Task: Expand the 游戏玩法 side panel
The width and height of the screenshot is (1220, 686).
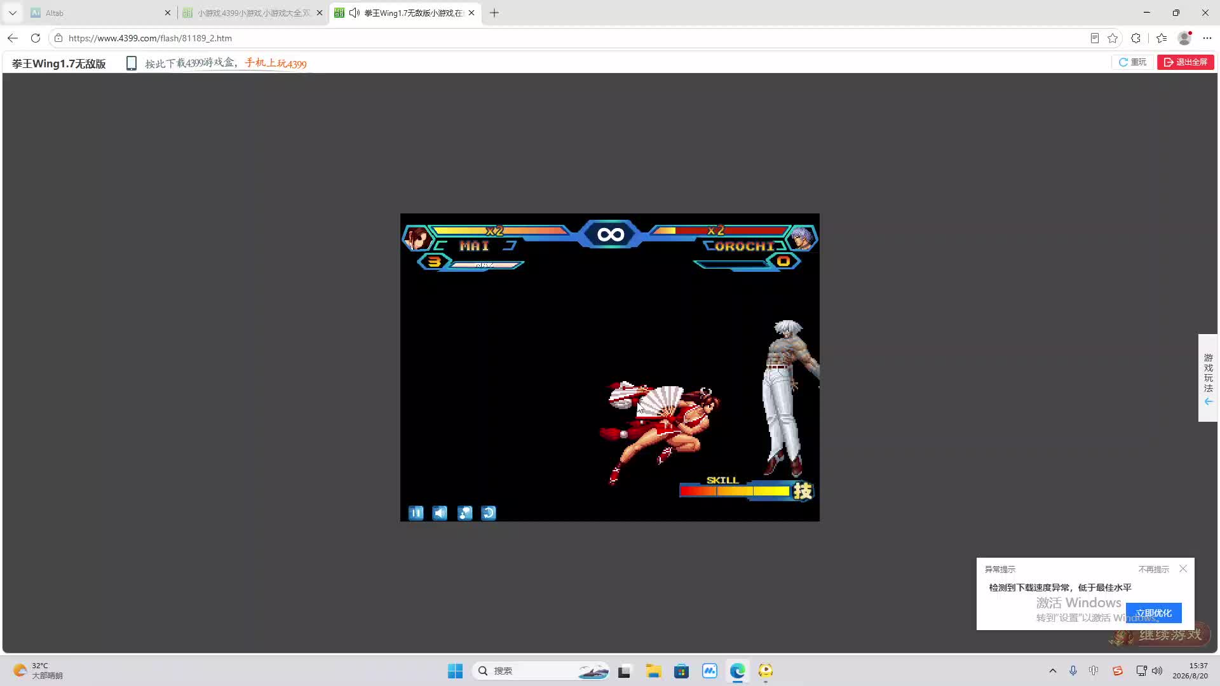Action: point(1208,378)
